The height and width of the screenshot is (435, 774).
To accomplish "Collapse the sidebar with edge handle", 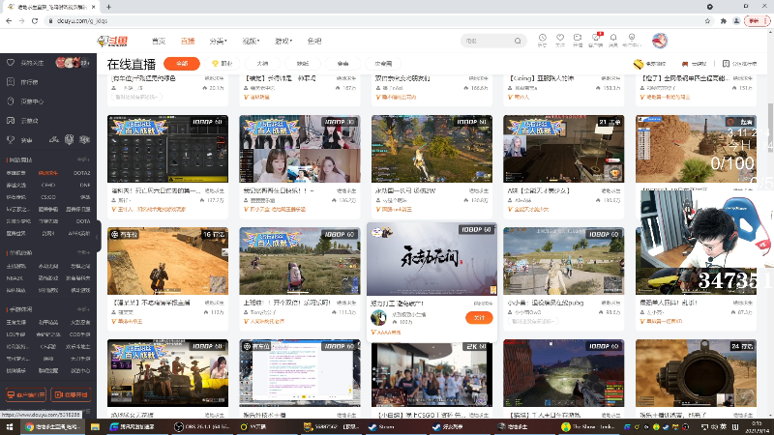I will pyautogui.click(x=98, y=237).
